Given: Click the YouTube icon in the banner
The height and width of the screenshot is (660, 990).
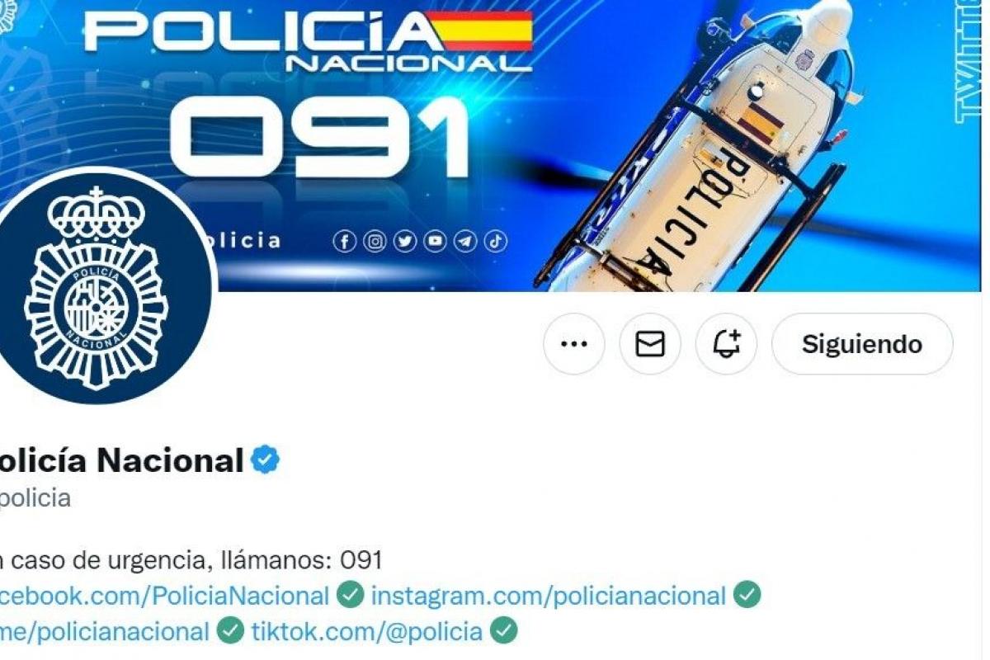Looking at the screenshot, I should tap(435, 241).
